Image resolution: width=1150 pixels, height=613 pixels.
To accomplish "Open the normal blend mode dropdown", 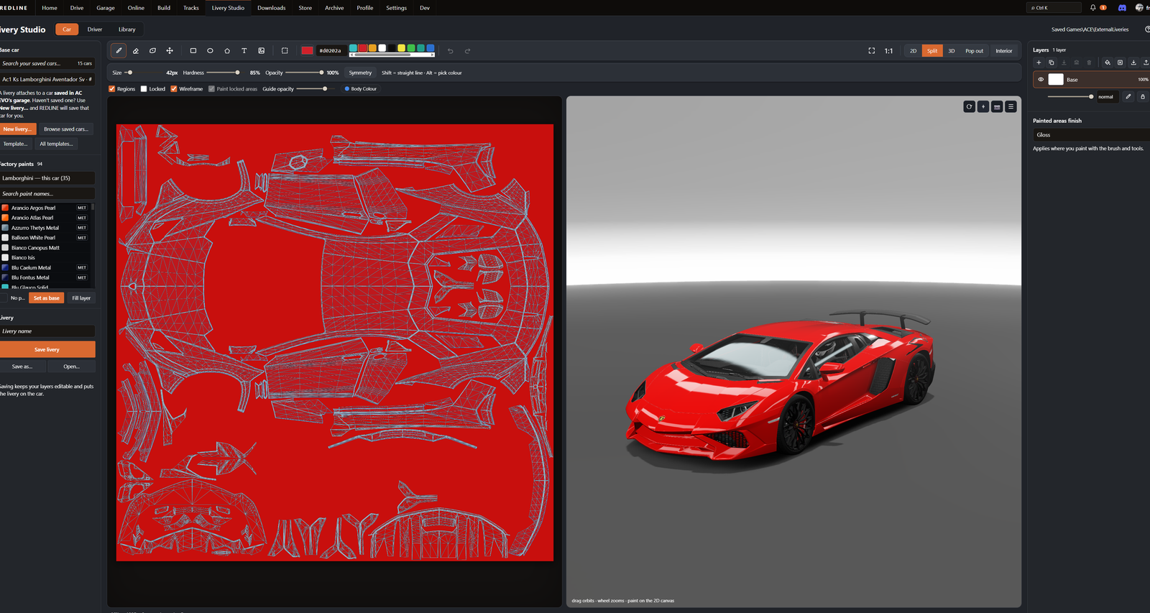I will coord(1107,96).
